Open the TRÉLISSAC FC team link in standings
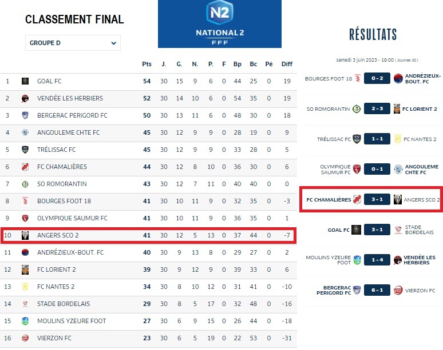Screen dimensions: 443x350 point(56,150)
